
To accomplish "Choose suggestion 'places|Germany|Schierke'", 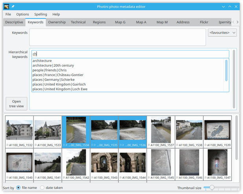I will (x=128, y=80).
